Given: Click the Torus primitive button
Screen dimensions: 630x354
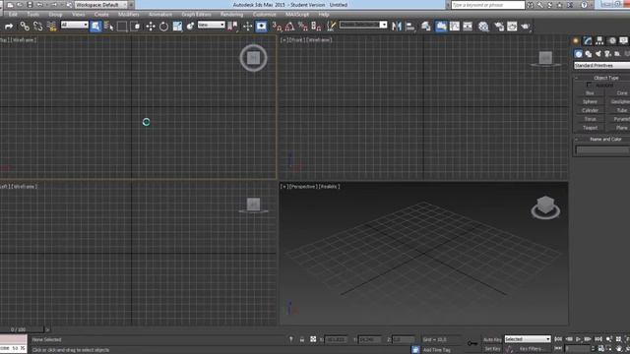Looking at the screenshot, I should point(590,119).
